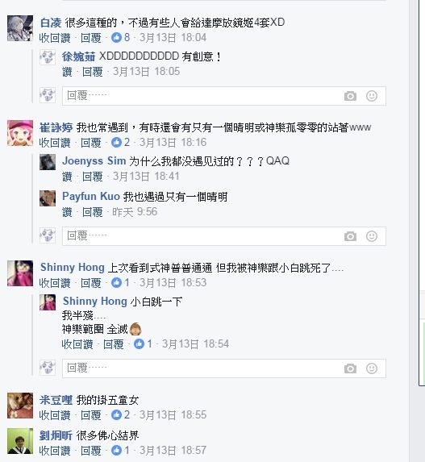425x462 pixels.
Task: Unlike 白凑's comment via 收回讚
Action: 55,38
